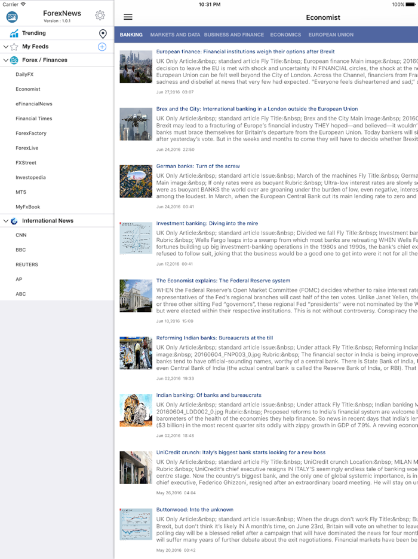418x559 pixels.
Task: Open the hamburger menu icon
Action: (128, 17)
